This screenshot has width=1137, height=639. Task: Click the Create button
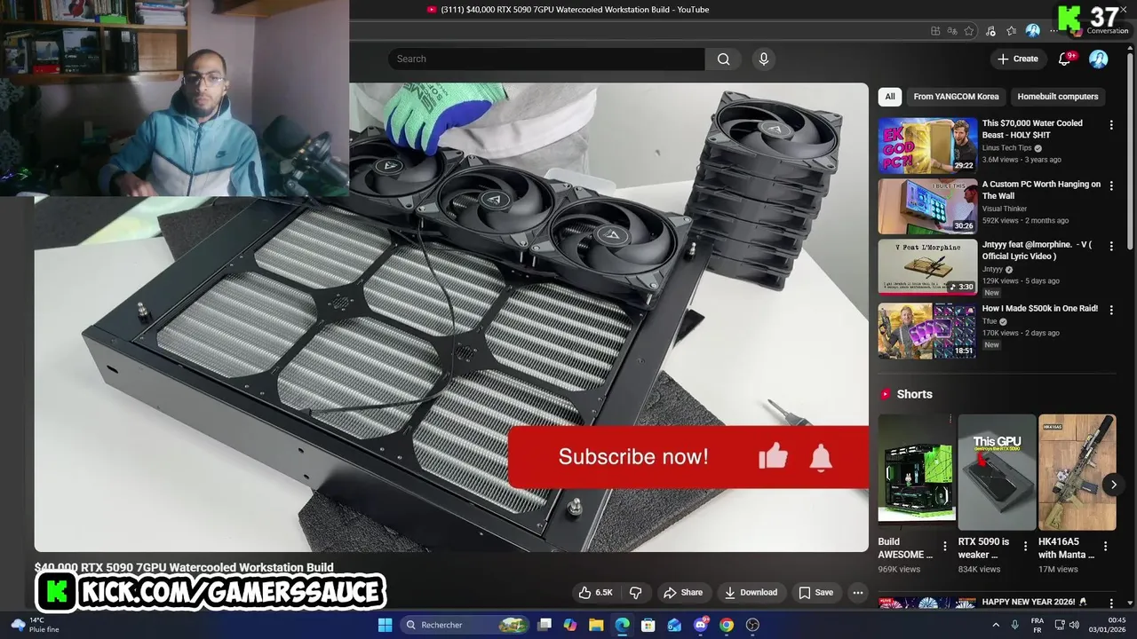(x=1018, y=59)
